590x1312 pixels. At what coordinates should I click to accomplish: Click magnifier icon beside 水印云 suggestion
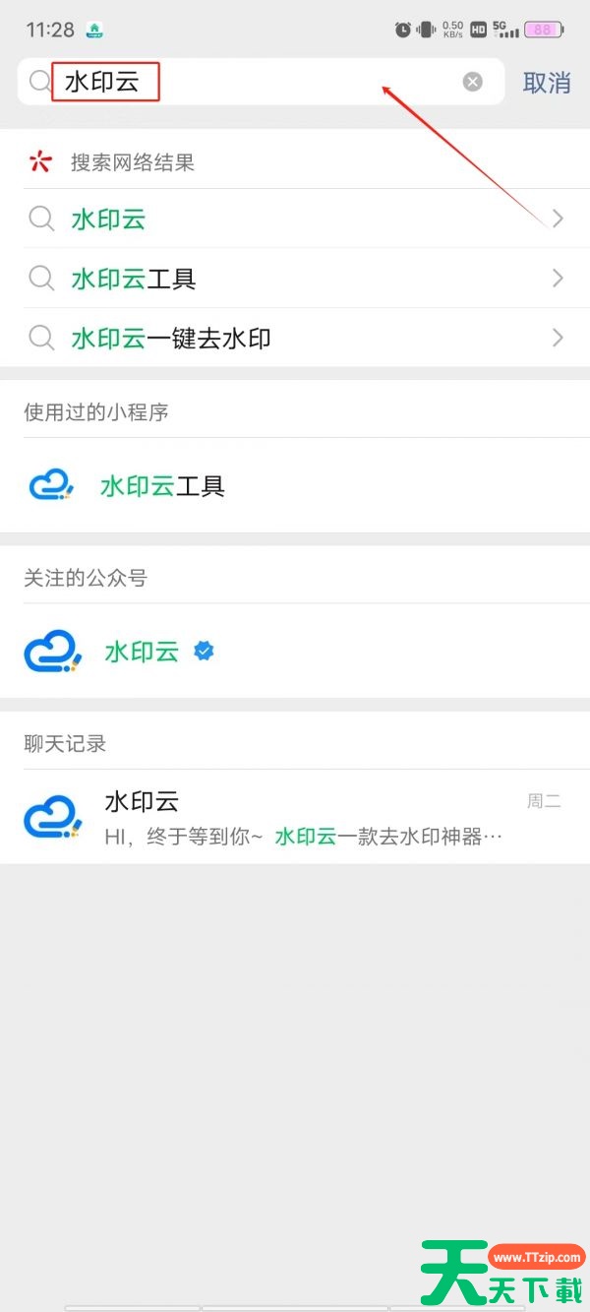[41, 219]
